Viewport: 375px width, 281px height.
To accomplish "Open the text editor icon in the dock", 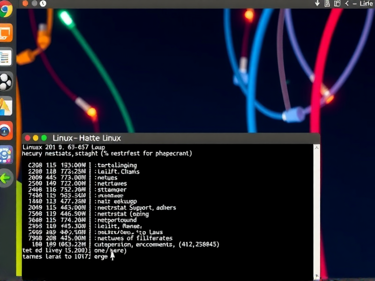I will [x=6, y=57].
